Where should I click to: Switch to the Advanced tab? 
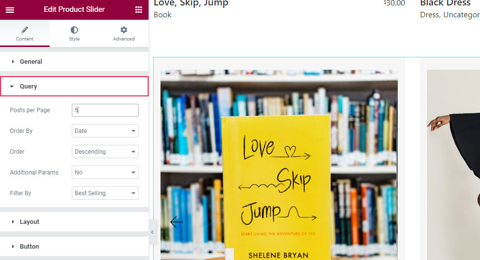point(124,39)
